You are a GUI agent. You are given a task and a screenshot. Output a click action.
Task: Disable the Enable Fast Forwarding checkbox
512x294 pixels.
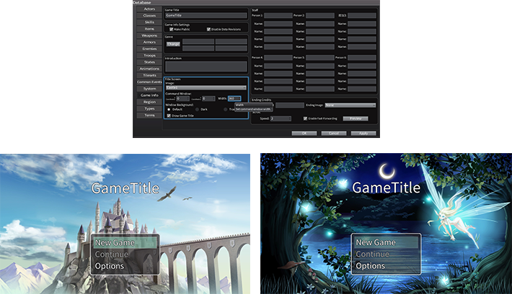coord(306,118)
